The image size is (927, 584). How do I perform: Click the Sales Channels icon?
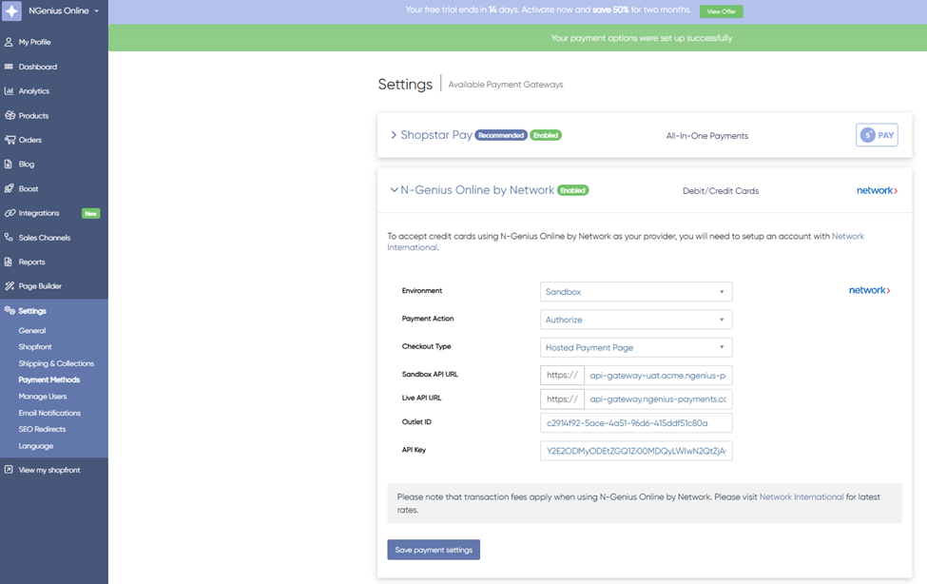(x=9, y=237)
